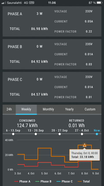Jump to the 20 - 27.Sep week
The height and width of the screenshot is (186, 104).
(x=60, y=134)
